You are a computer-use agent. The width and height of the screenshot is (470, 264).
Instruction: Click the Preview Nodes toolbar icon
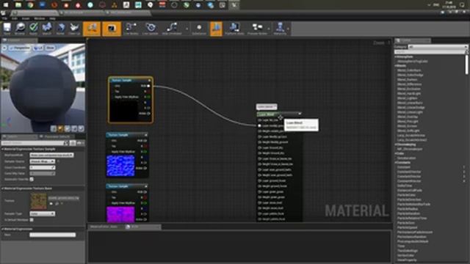pyautogui.click(x=257, y=29)
